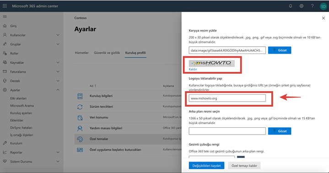Click the msHOWTO logo preview thumbnail
The image size is (329, 173).
[x=212, y=63]
